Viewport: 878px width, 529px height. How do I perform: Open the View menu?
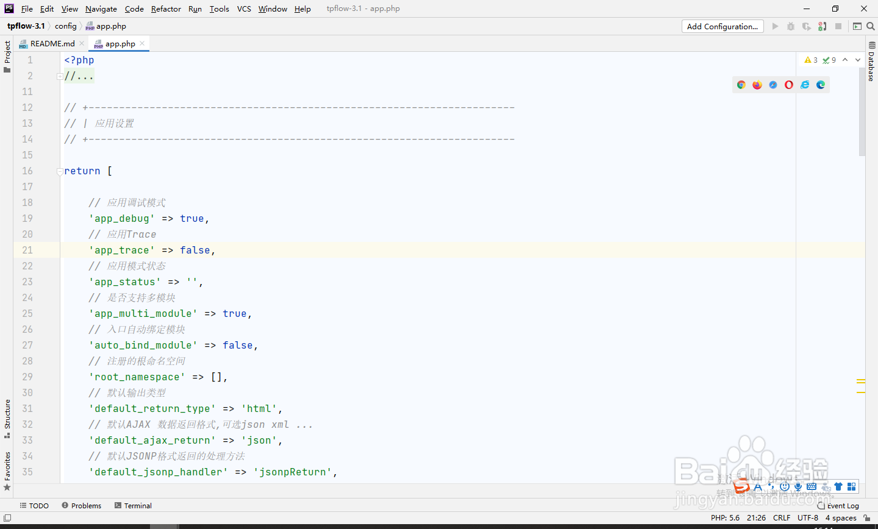tap(70, 9)
